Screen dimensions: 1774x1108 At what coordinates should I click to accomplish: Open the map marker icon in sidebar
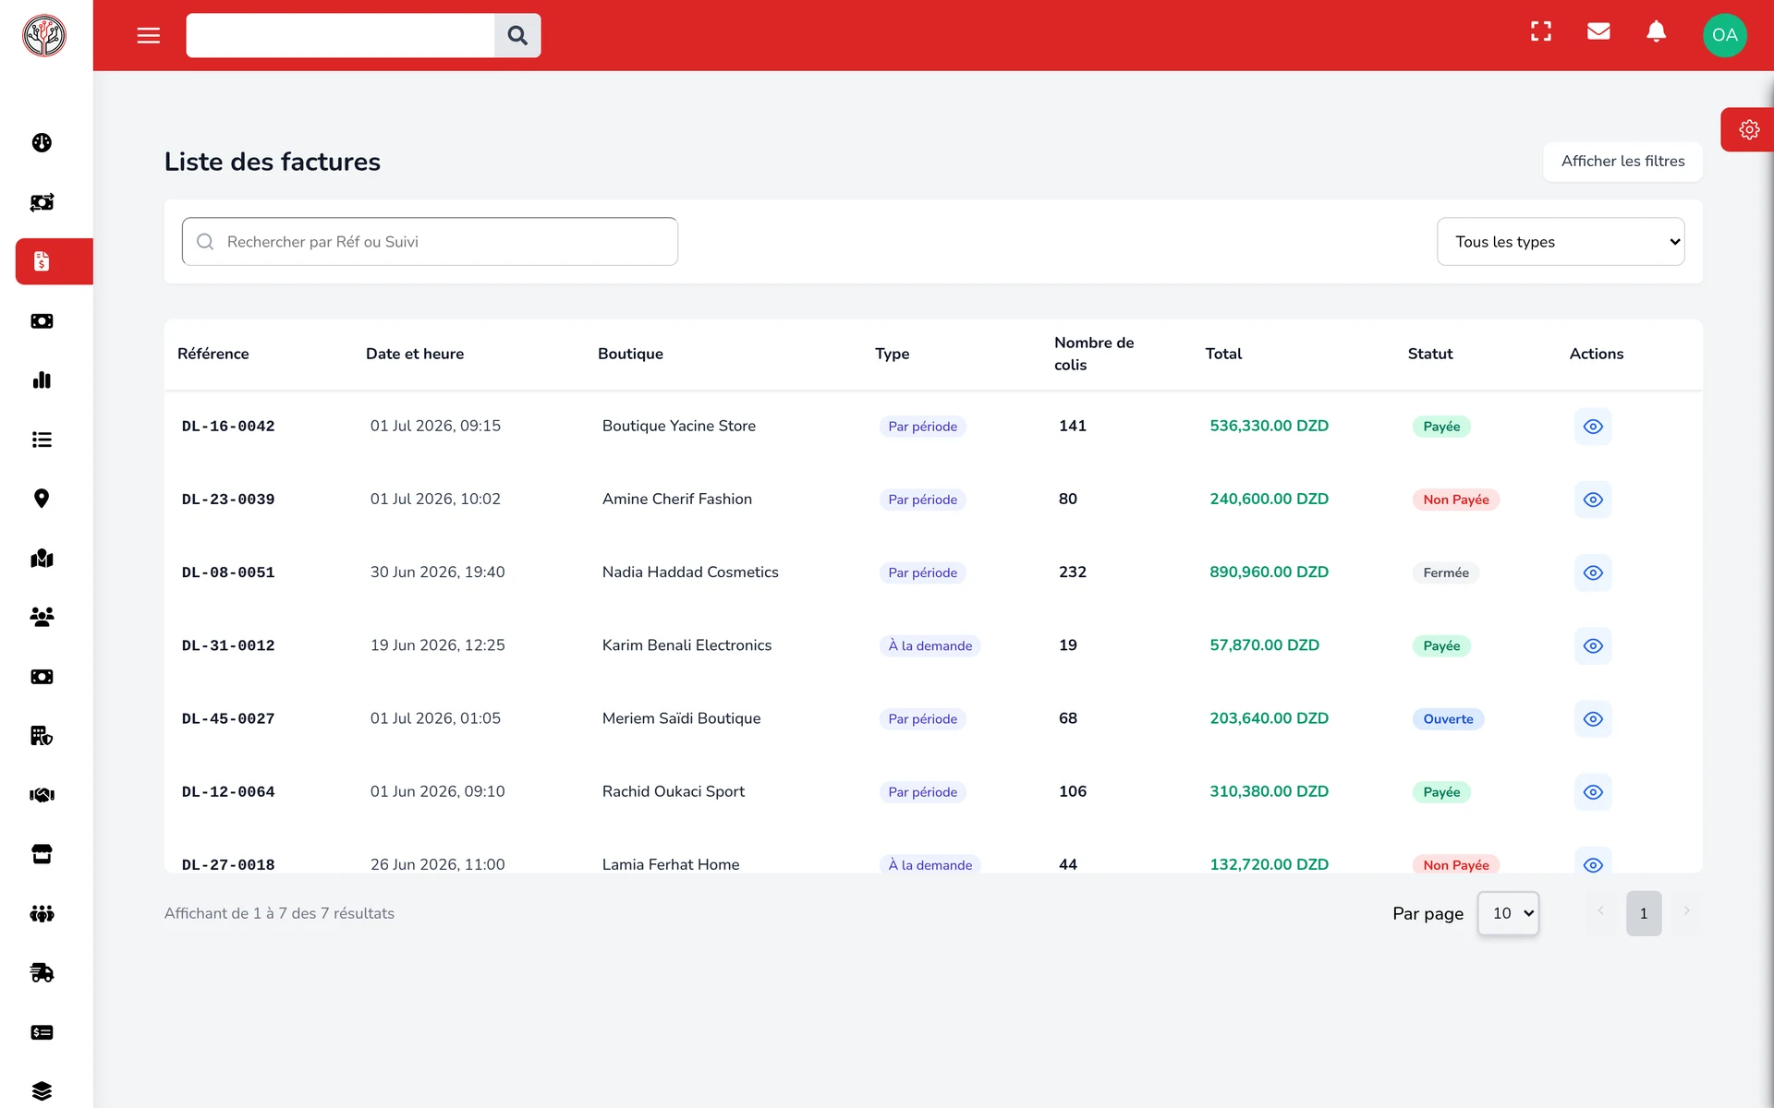pos(42,558)
